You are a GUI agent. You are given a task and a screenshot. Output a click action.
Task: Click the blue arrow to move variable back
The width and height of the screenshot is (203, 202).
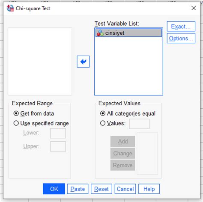83,62
